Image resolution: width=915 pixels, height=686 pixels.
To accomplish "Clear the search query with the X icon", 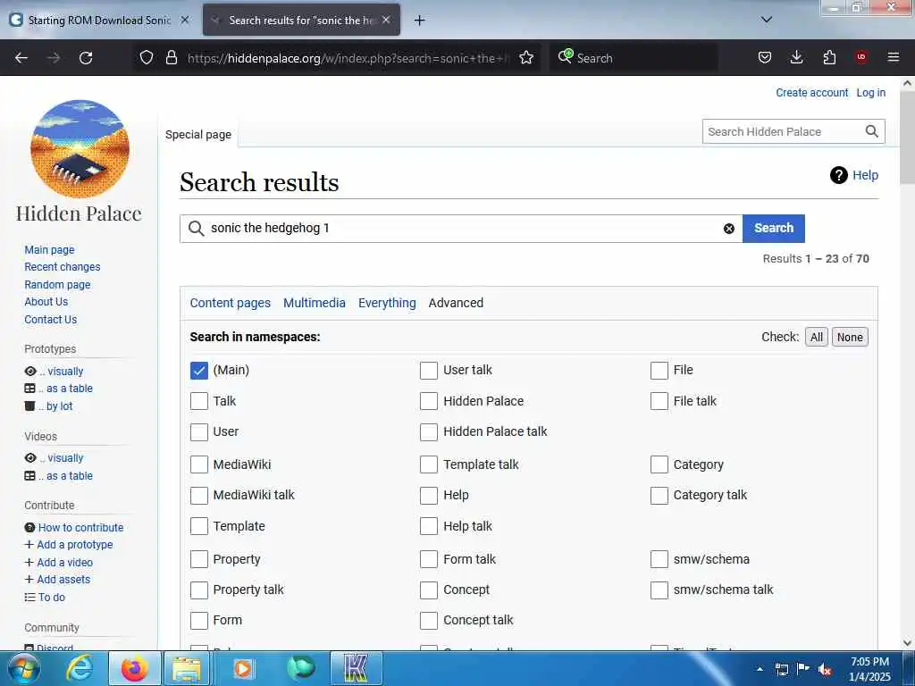I will click(729, 229).
